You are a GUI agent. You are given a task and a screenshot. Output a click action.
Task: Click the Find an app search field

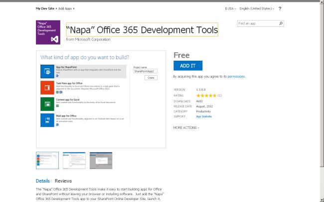(257, 23)
